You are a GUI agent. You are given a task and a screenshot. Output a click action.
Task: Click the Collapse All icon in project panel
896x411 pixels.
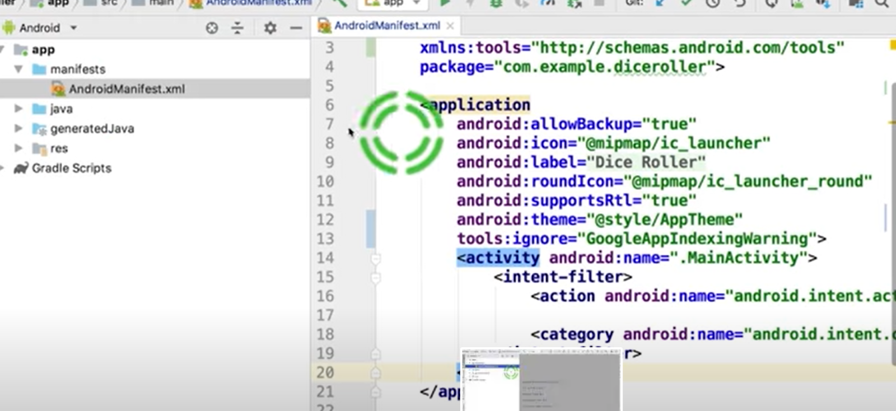[x=237, y=27]
